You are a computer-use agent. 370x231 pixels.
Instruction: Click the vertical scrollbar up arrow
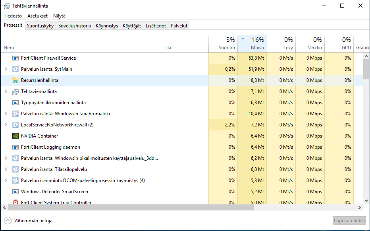tap(366, 56)
